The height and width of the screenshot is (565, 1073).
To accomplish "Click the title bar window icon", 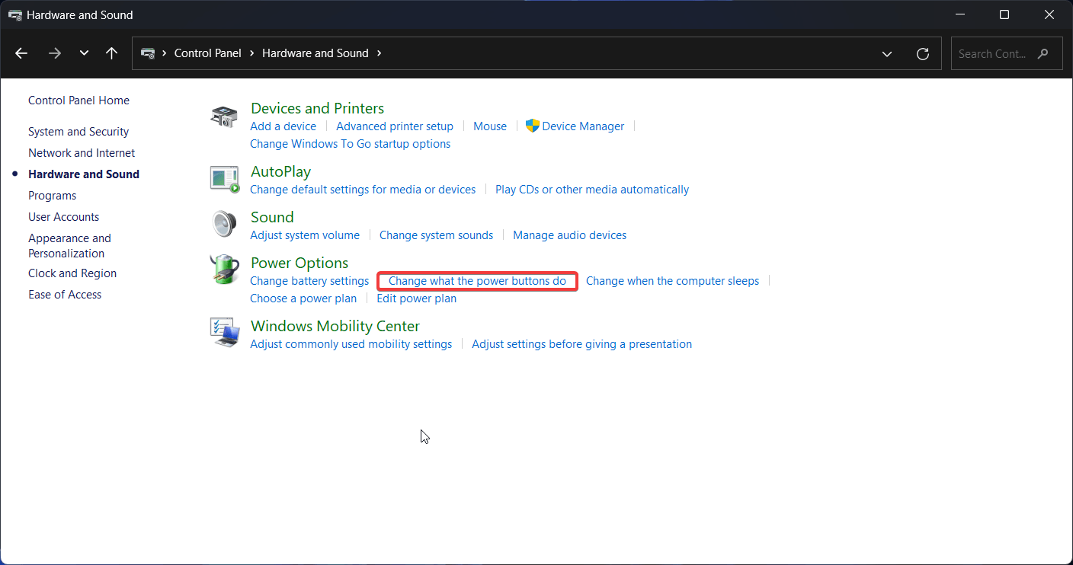I will coord(14,14).
